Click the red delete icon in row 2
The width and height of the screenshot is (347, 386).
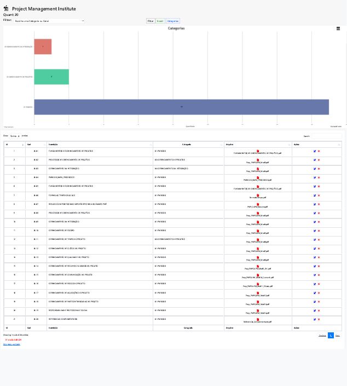[319, 160]
